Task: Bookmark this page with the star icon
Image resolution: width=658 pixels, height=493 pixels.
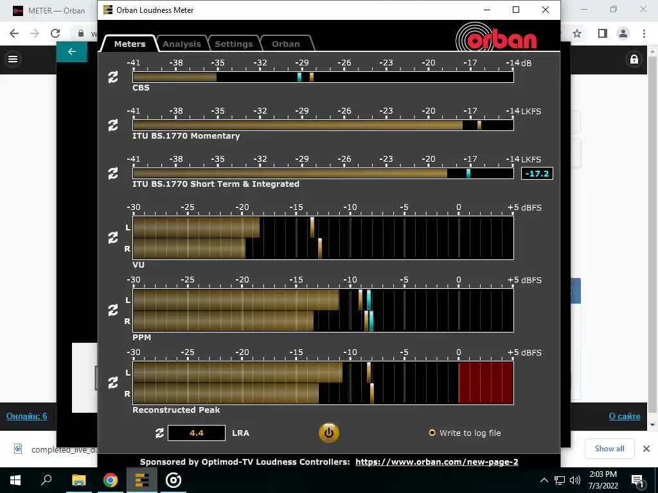Action: coord(577,33)
